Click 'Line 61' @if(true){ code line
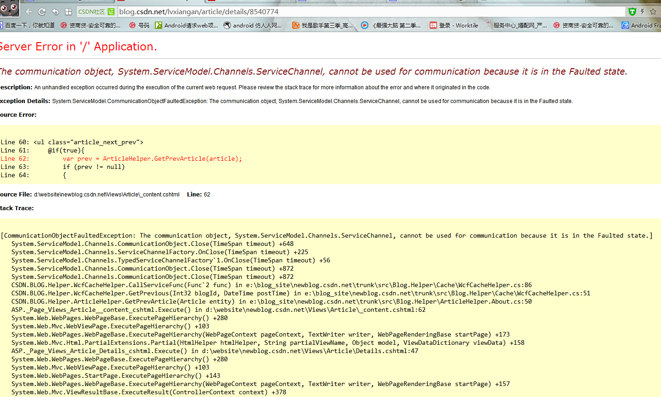 pyautogui.click(x=43, y=150)
